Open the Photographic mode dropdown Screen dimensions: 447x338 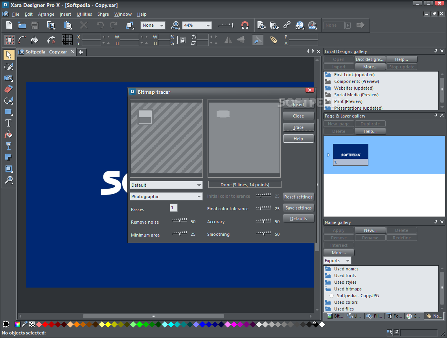166,197
